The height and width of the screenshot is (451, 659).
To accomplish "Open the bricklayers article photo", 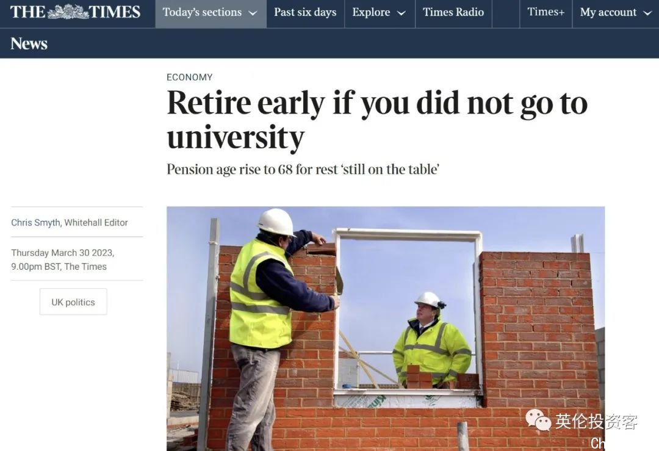I will (386, 328).
